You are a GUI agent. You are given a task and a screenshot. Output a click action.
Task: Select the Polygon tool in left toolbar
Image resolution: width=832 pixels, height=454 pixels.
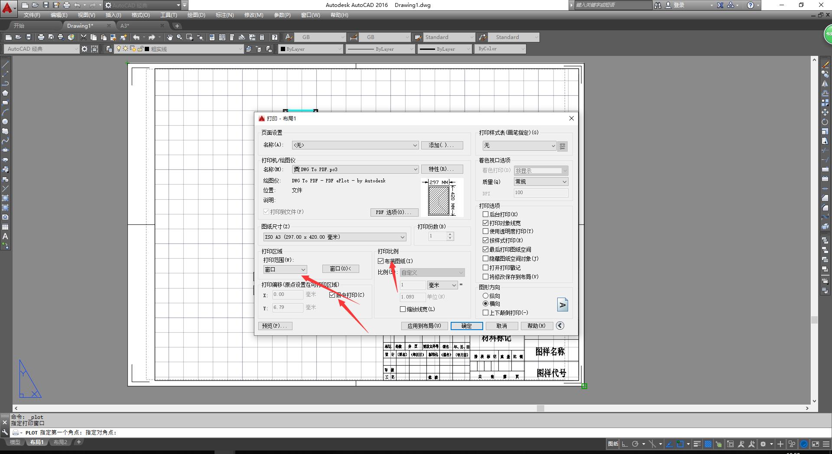5,93
